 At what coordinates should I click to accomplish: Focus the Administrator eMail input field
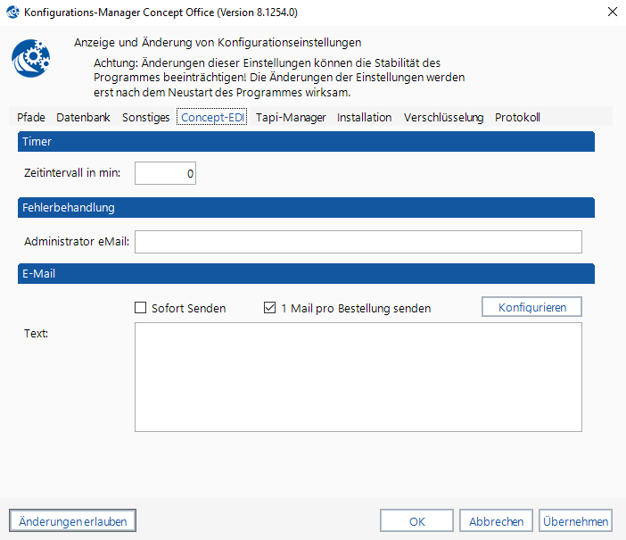[358, 242]
